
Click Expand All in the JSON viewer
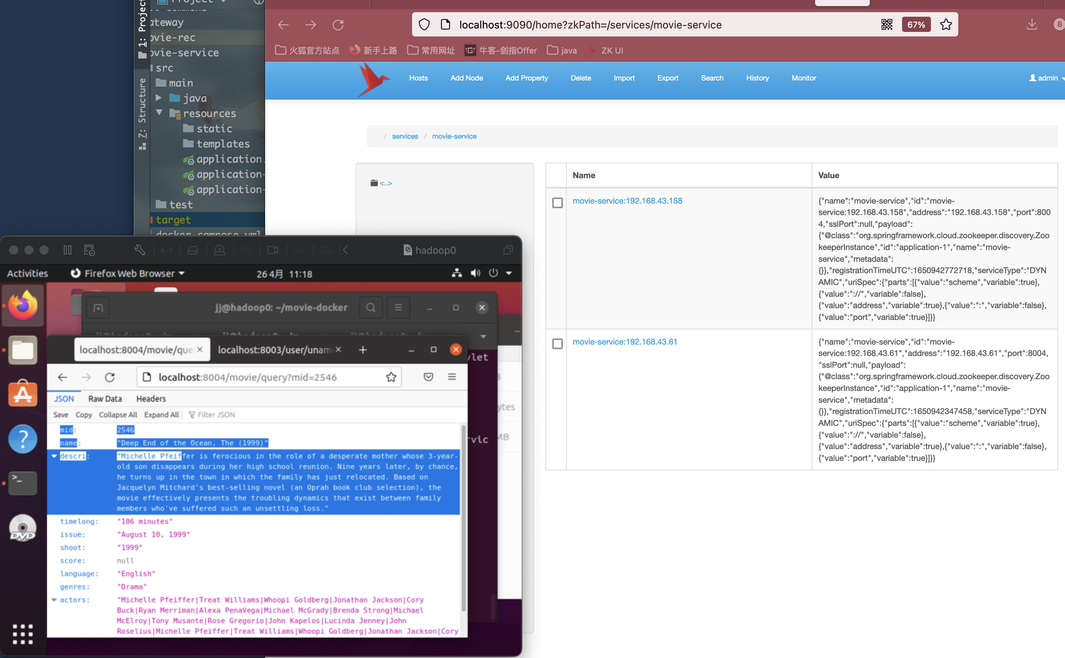pyautogui.click(x=161, y=414)
